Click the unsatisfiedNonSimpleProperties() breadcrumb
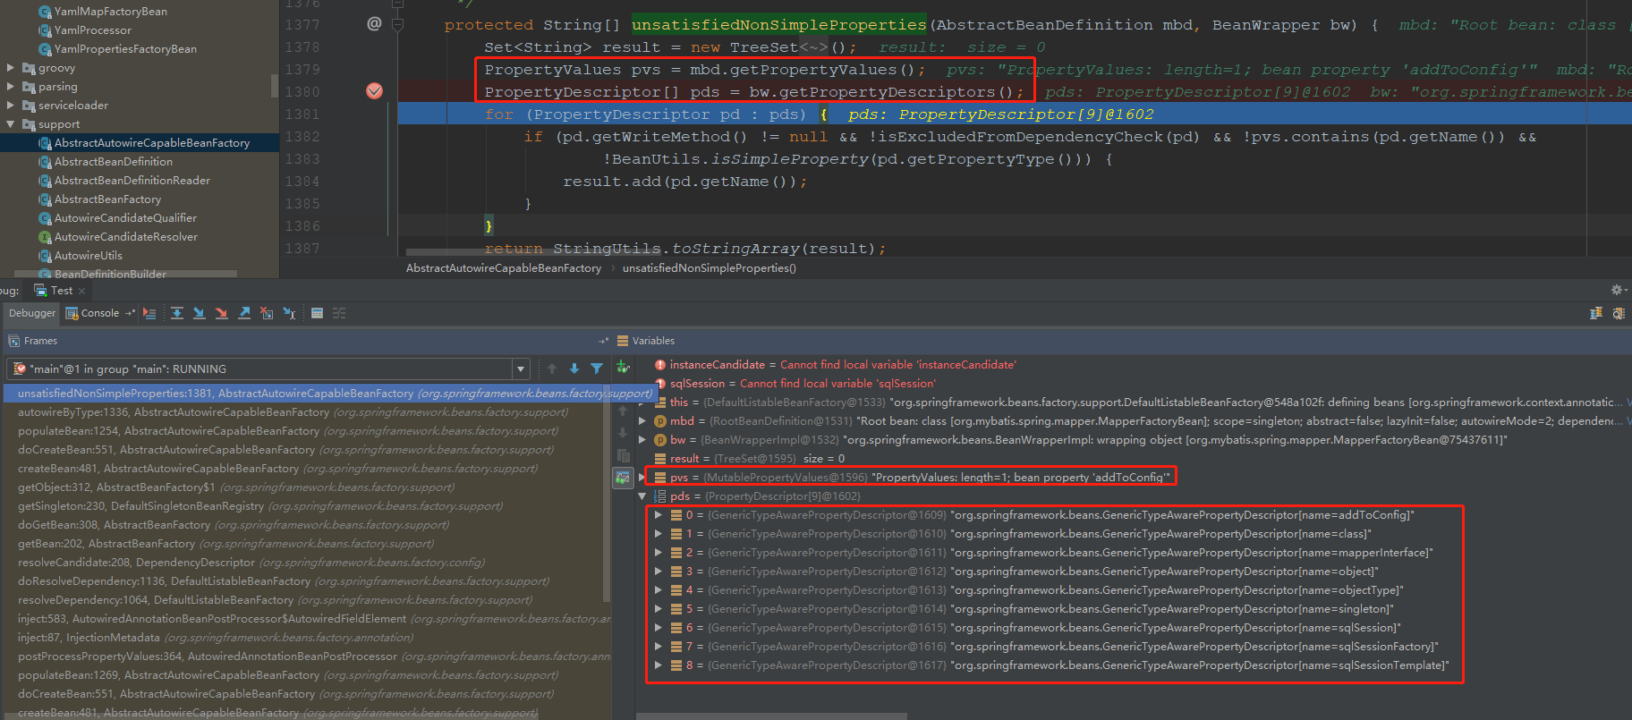1632x720 pixels. click(x=710, y=268)
